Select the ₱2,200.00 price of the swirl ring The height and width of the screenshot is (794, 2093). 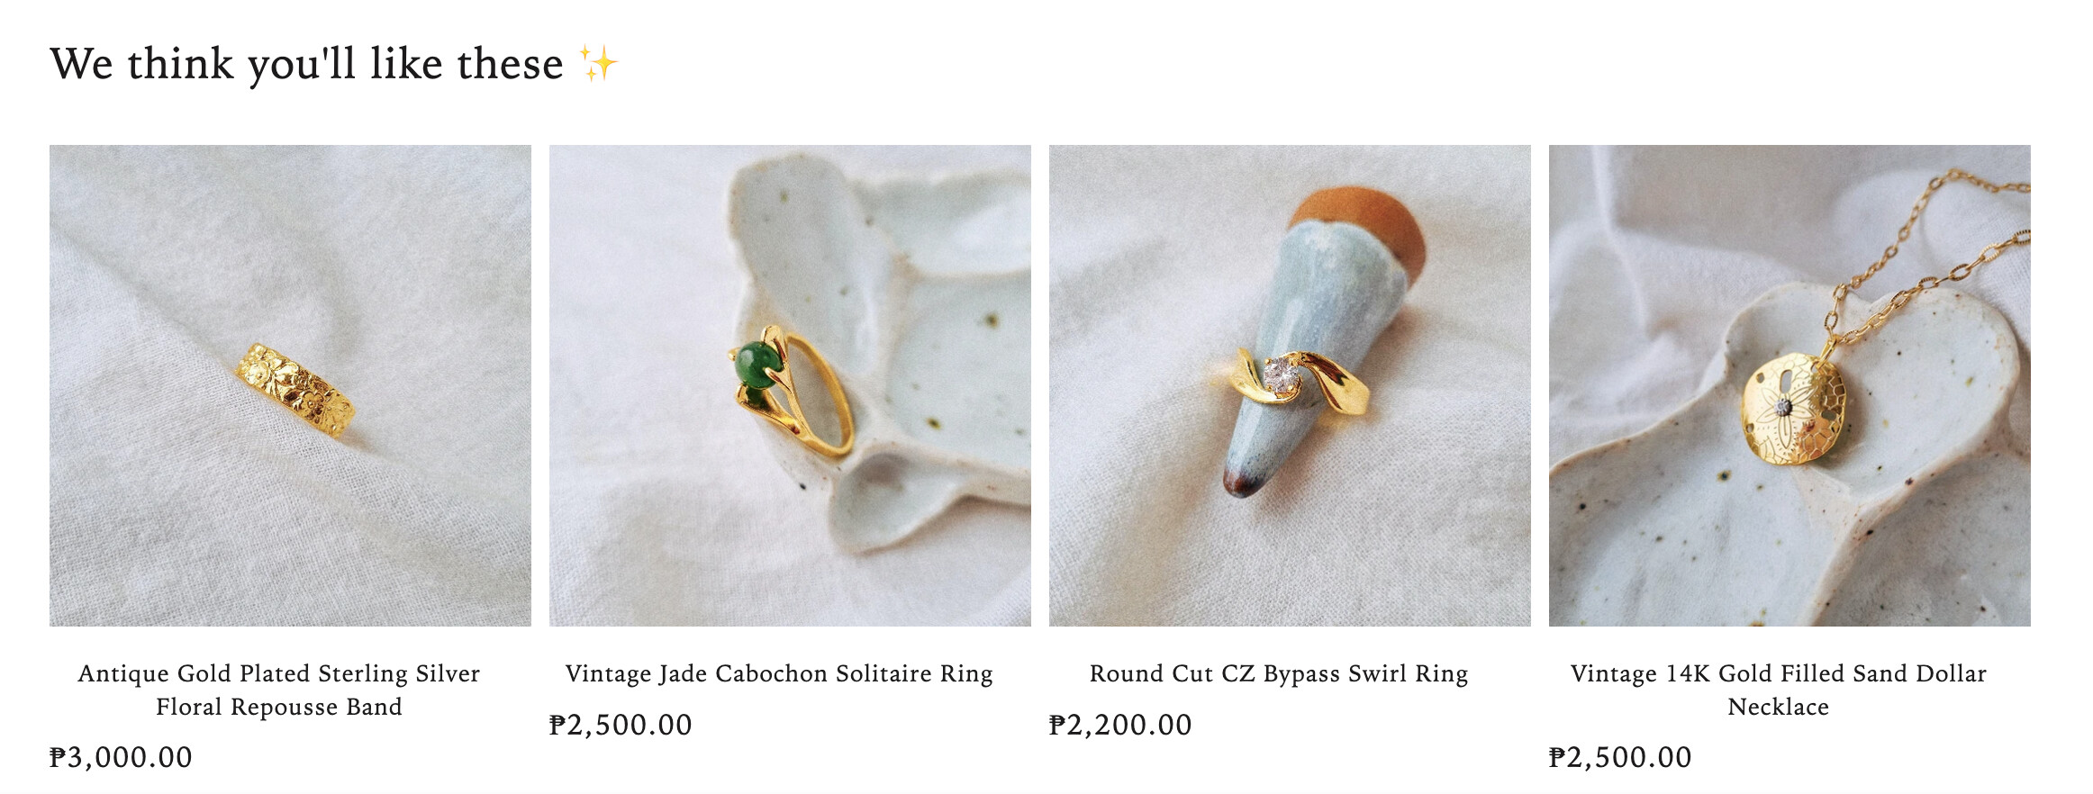coord(1120,725)
